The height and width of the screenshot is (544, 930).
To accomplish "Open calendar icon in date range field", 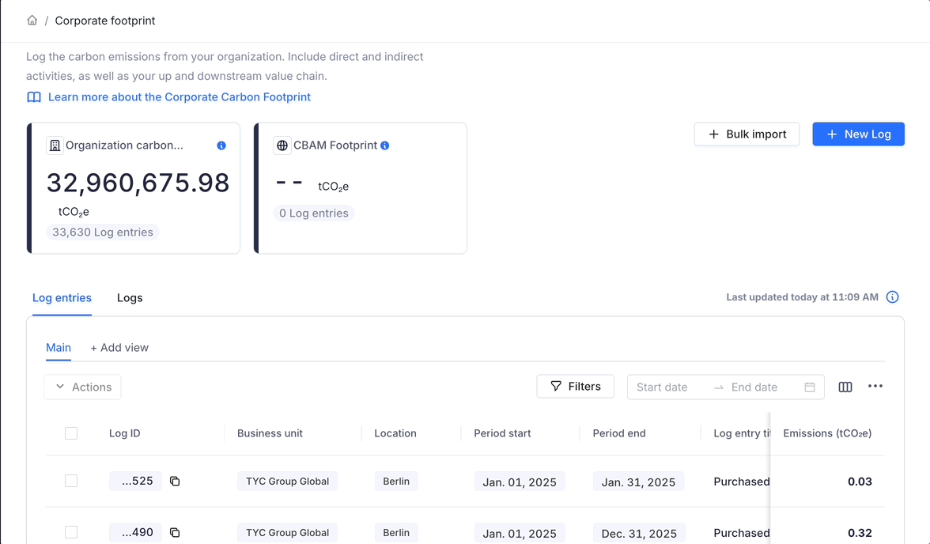I will tap(810, 387).
